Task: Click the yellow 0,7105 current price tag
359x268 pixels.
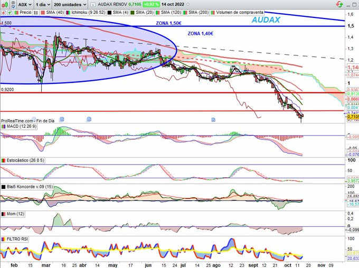Action: [353, 117]
